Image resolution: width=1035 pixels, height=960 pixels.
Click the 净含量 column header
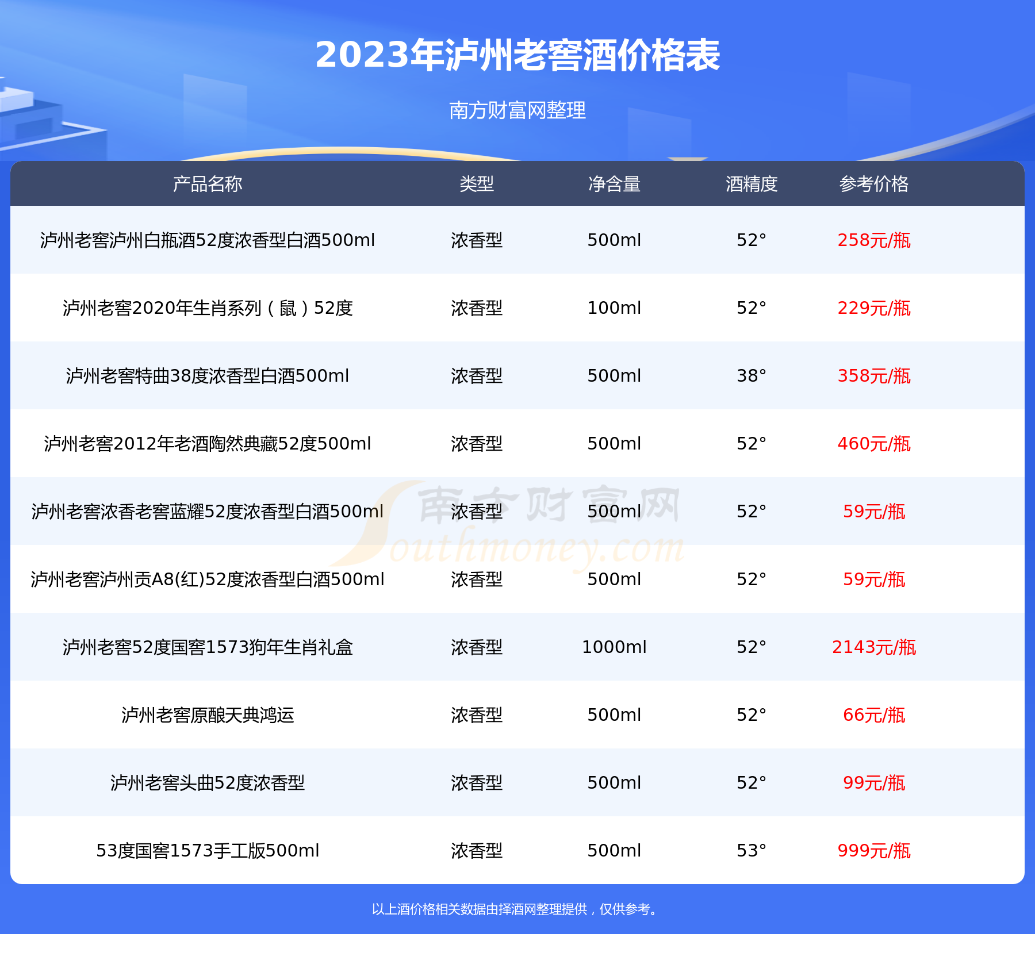614,184
